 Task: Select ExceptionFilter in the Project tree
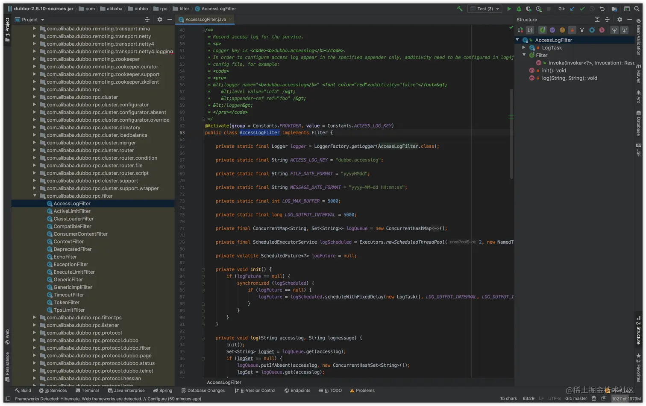point(70,264)
